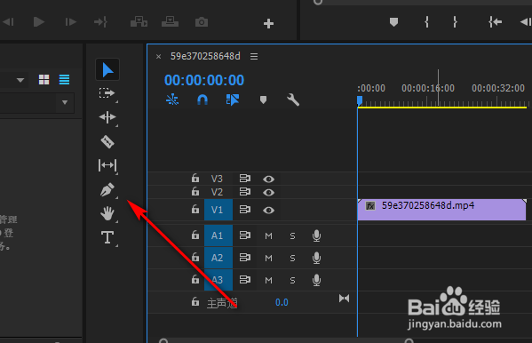Target track V3 header

pos(217,179)
